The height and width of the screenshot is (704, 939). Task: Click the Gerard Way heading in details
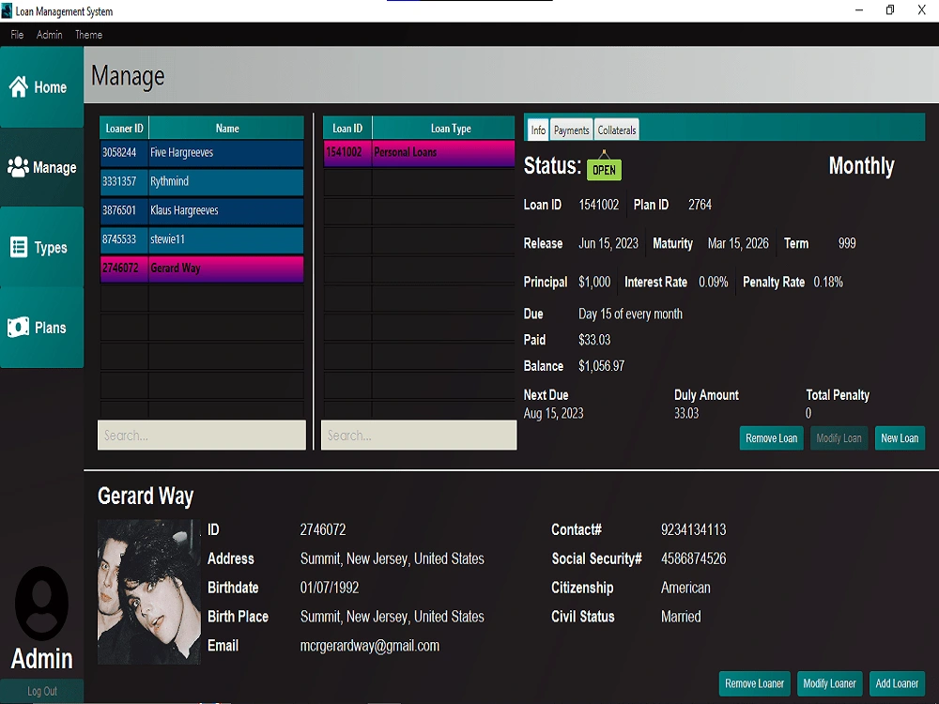click(x=146, y=497)
